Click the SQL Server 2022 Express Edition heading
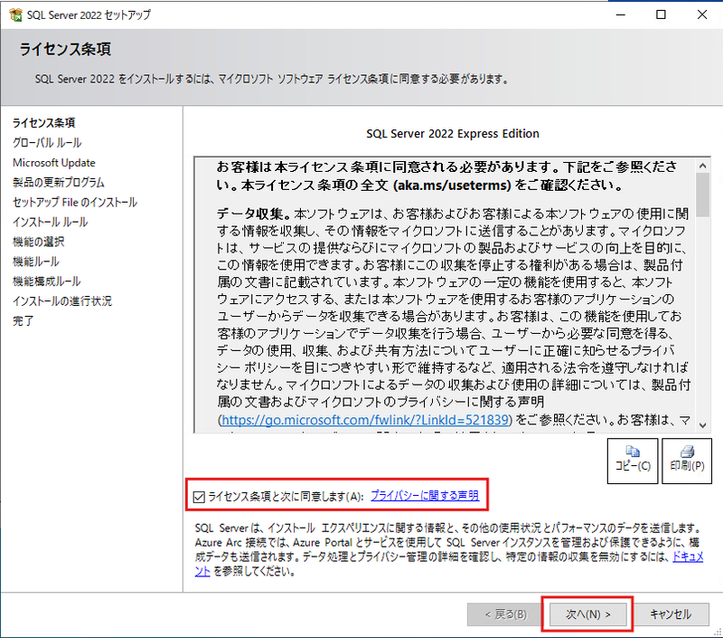The width and height of the screenshot is (723, 638). [453, 134]
